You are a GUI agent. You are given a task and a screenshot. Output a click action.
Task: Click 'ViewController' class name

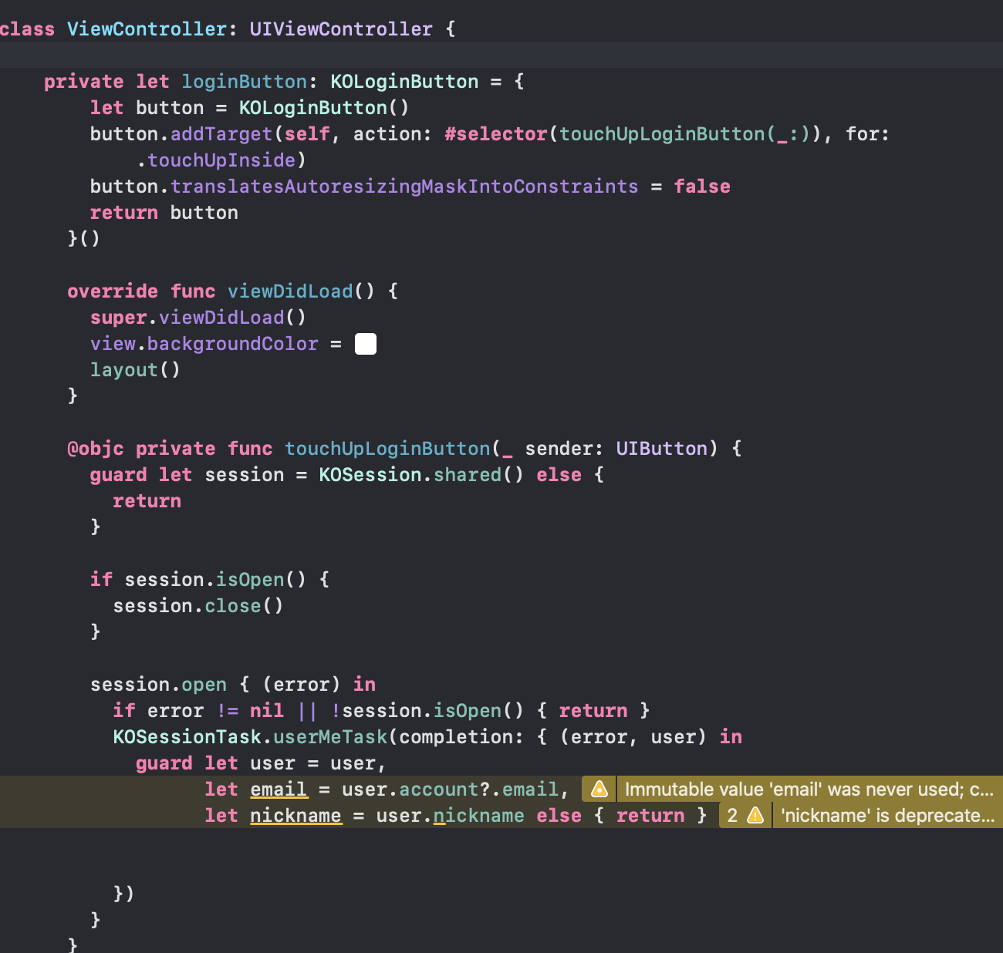147,29
